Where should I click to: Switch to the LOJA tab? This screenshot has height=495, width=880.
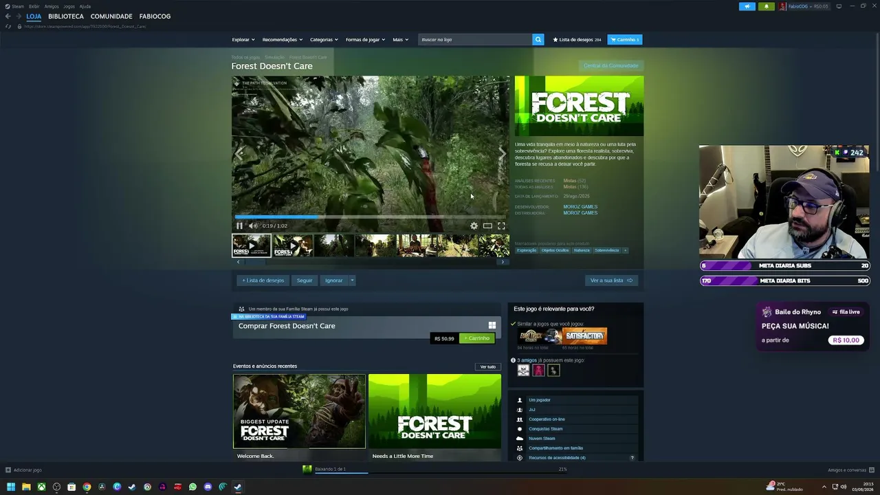click(34, 16)
